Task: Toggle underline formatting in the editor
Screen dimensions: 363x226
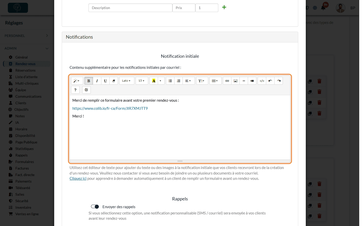Action: [x=105, y=81]
